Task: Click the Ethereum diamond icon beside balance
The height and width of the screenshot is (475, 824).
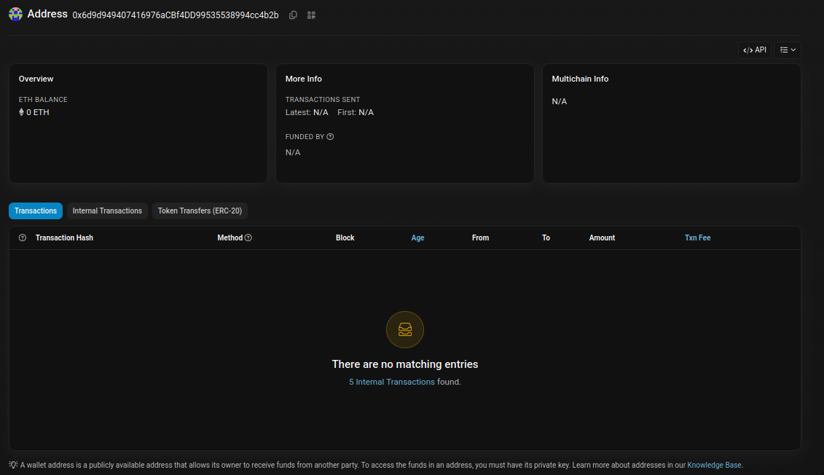Action: click(22, 112)
